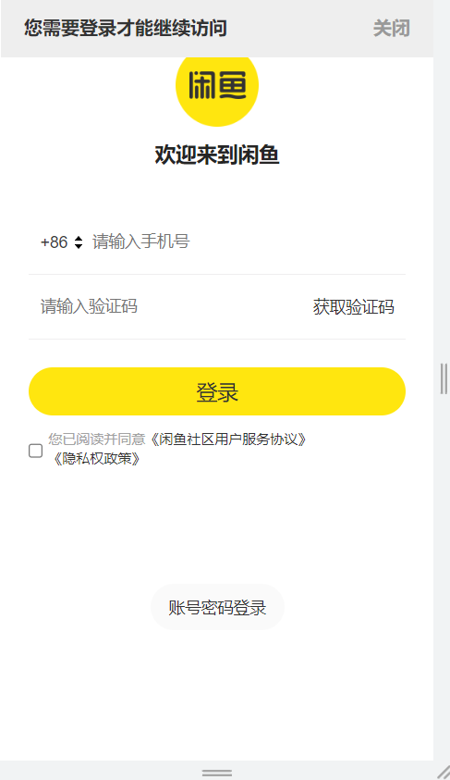Focus the 请输入验证码 code field
450x780 pixels.
pos(170,306)
